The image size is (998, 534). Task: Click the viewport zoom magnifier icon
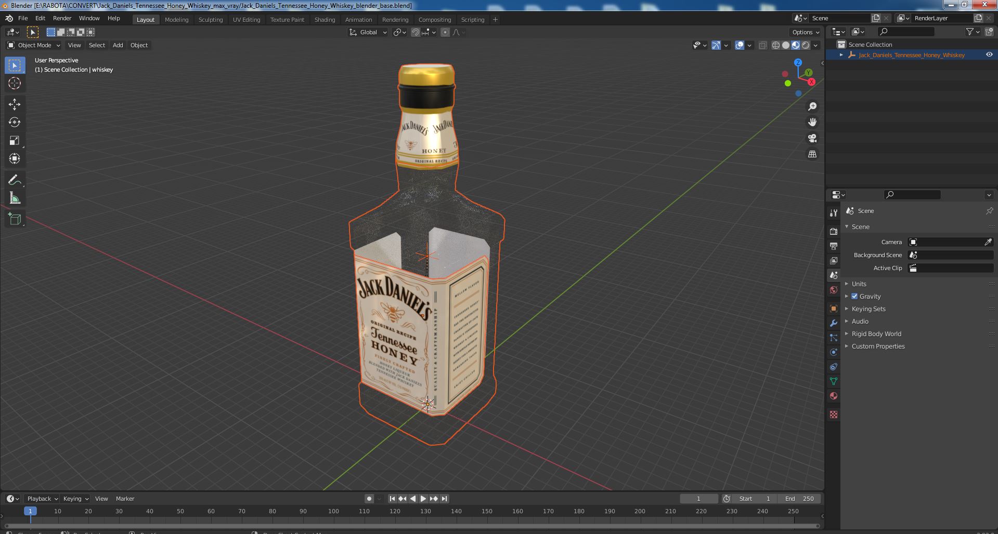point(812,106)
